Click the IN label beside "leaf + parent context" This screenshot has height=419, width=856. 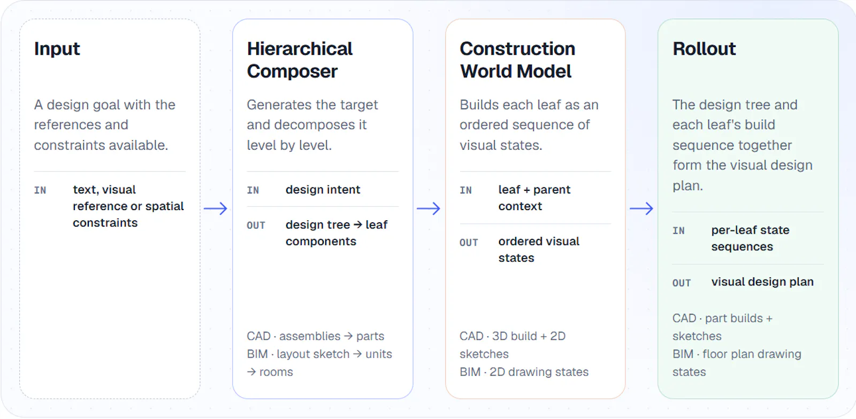pyautogui.click(x=466, y=190)
